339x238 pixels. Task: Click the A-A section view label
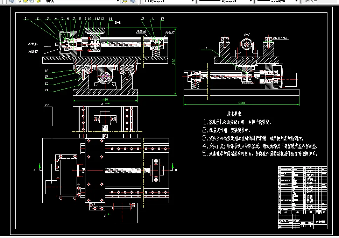[x=247, y=35]
